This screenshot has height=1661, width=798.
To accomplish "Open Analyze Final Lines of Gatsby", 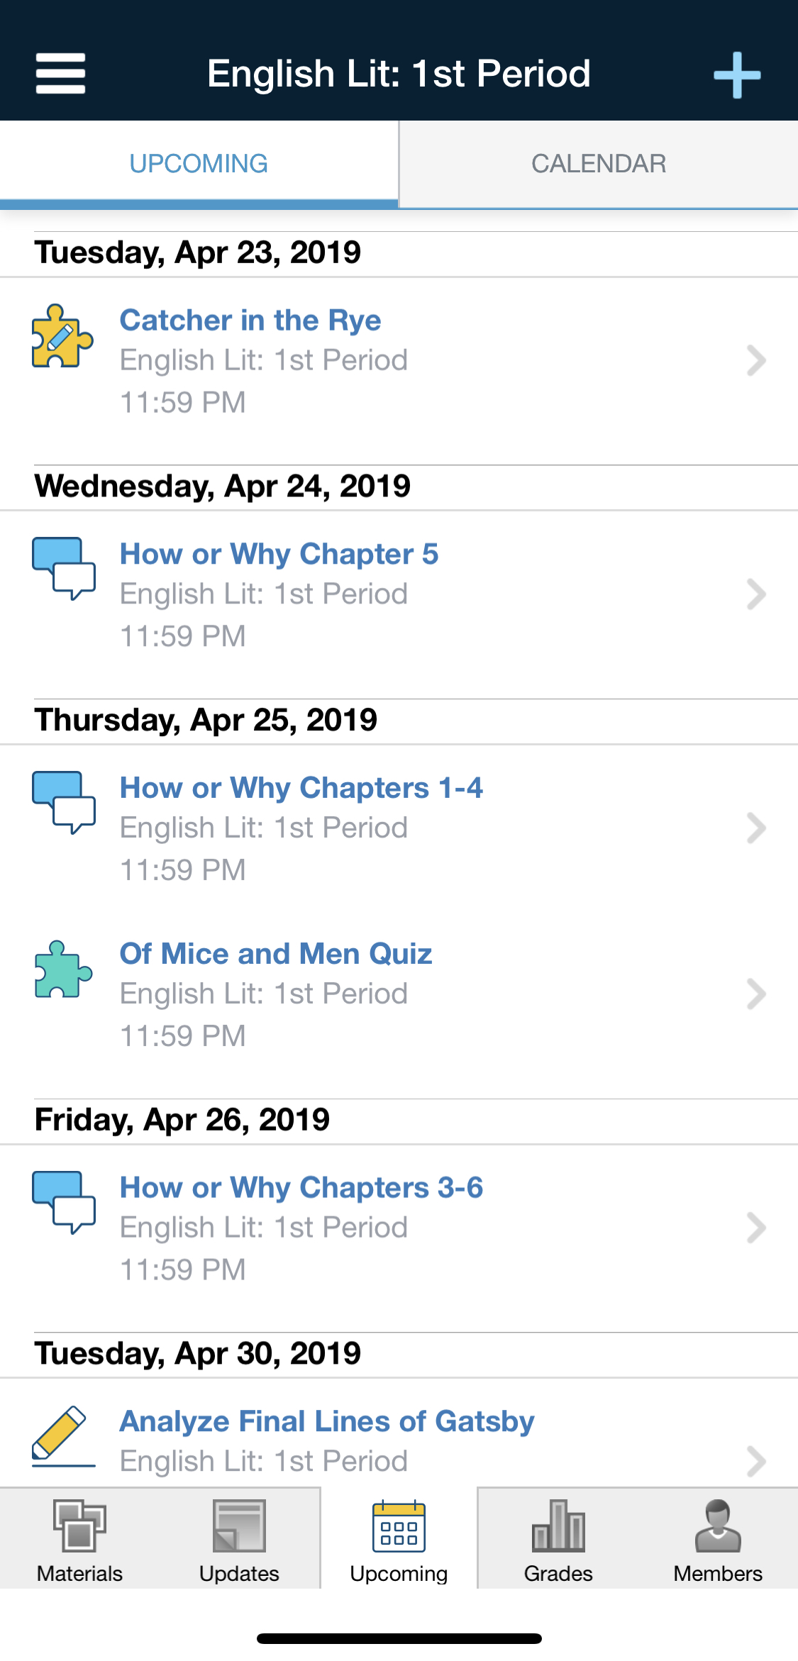I will coord(327,1421).
